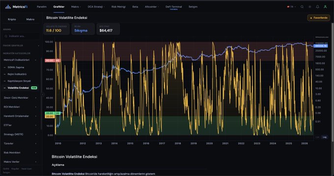
Task: Switch sidebar to Kripto tab
Action: point(12,19)
